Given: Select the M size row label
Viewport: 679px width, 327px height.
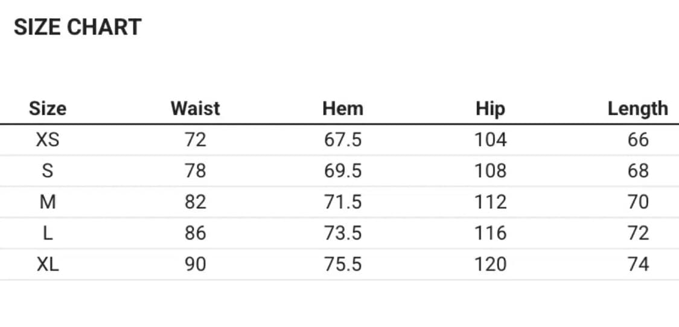Looking at the screenshot, I should [x=48, y=202].
